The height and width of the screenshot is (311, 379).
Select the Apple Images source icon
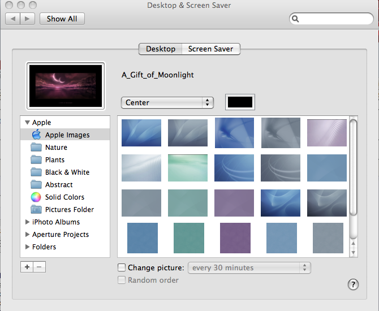[x=36, y=135]
